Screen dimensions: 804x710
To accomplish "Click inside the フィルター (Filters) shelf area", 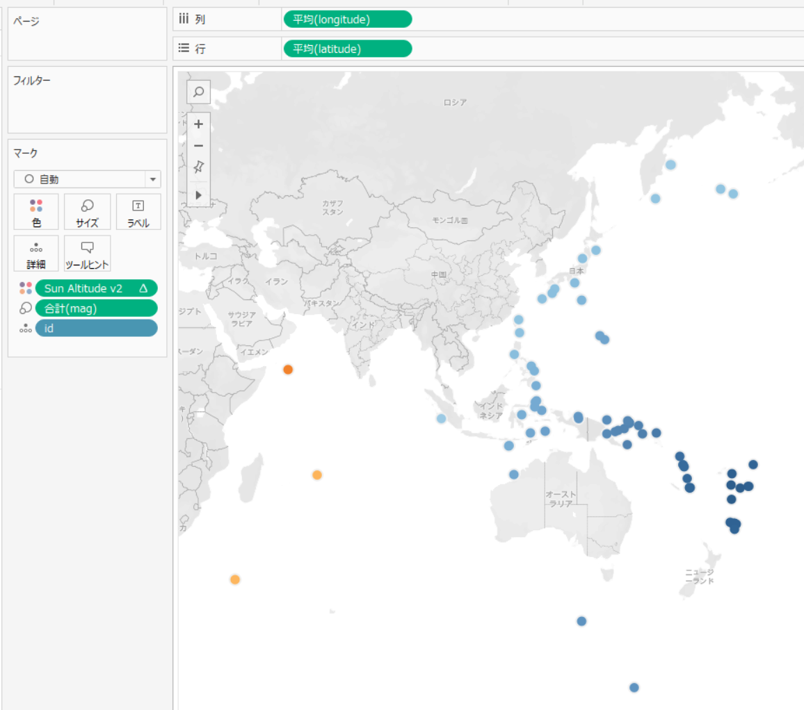I will coord(87,104).
